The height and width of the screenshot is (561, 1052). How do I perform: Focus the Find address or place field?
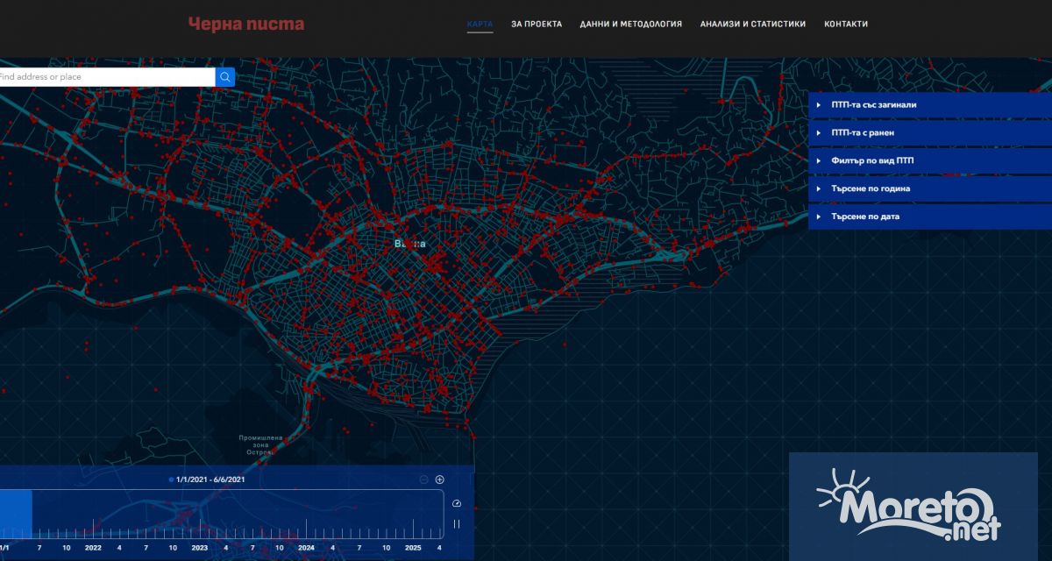point(105,77)
